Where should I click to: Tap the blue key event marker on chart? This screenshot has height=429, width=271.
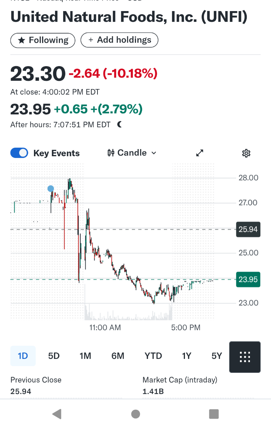click(x=51, y=189)
